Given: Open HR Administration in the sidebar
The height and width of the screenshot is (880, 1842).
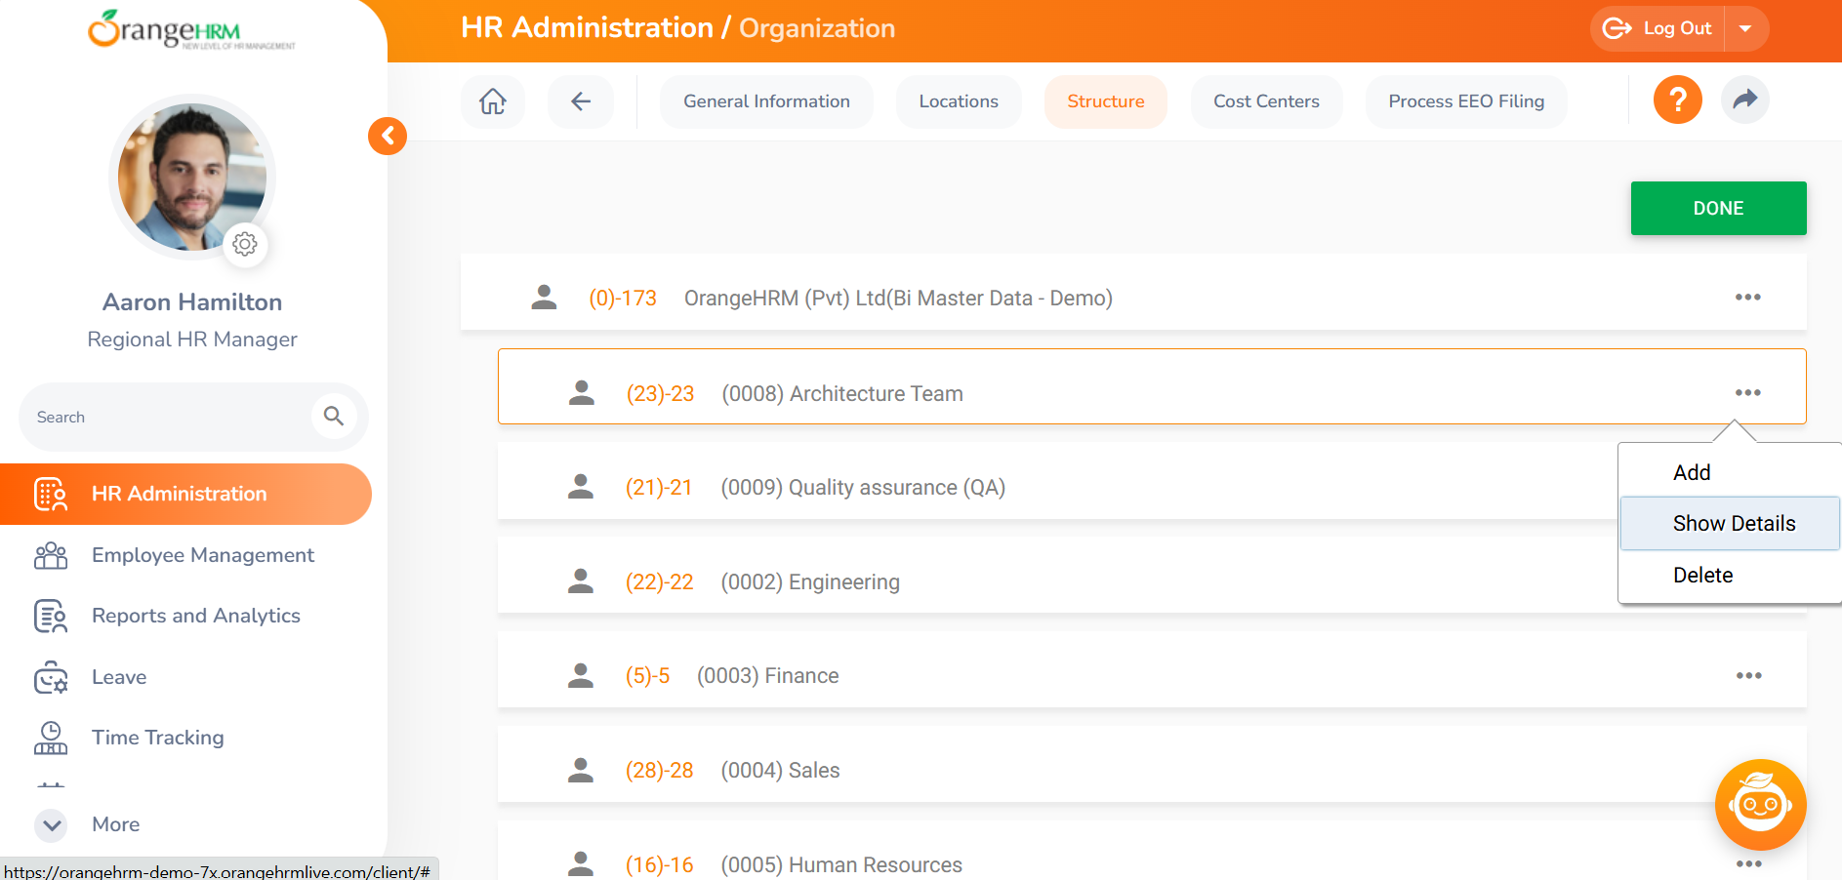Looking at the screenshot, I should click(185, 494).
